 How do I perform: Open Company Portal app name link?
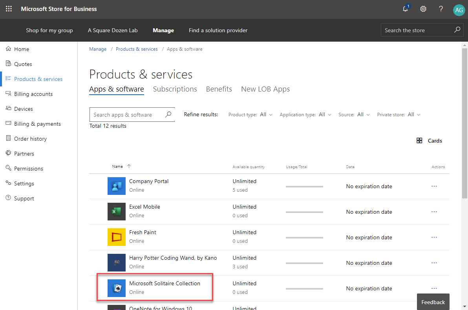tap(149, 181)
